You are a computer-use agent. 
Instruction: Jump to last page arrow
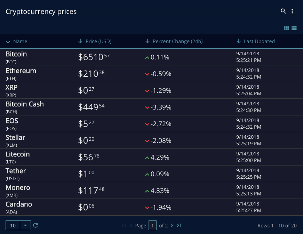pos(179,225)
